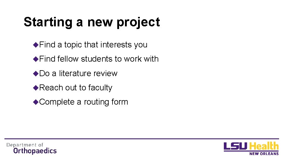This screenshot has width=285, height=160.
Task: Click the "NEW ORLEANS" text under the LSU logo
Action: pyautogui.click(x=264, y=153)
